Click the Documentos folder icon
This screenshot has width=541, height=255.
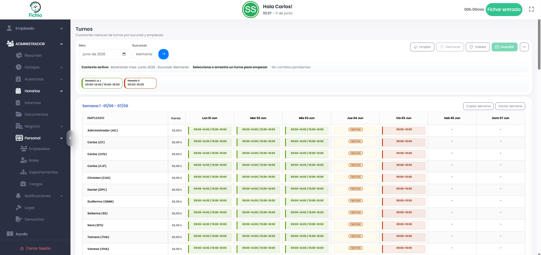[19, 114]
